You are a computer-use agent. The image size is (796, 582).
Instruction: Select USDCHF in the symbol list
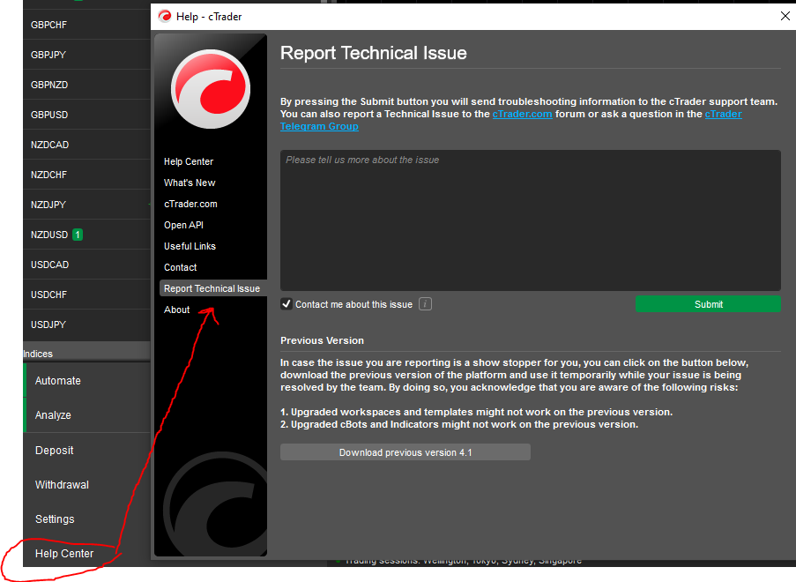(86, 295)
